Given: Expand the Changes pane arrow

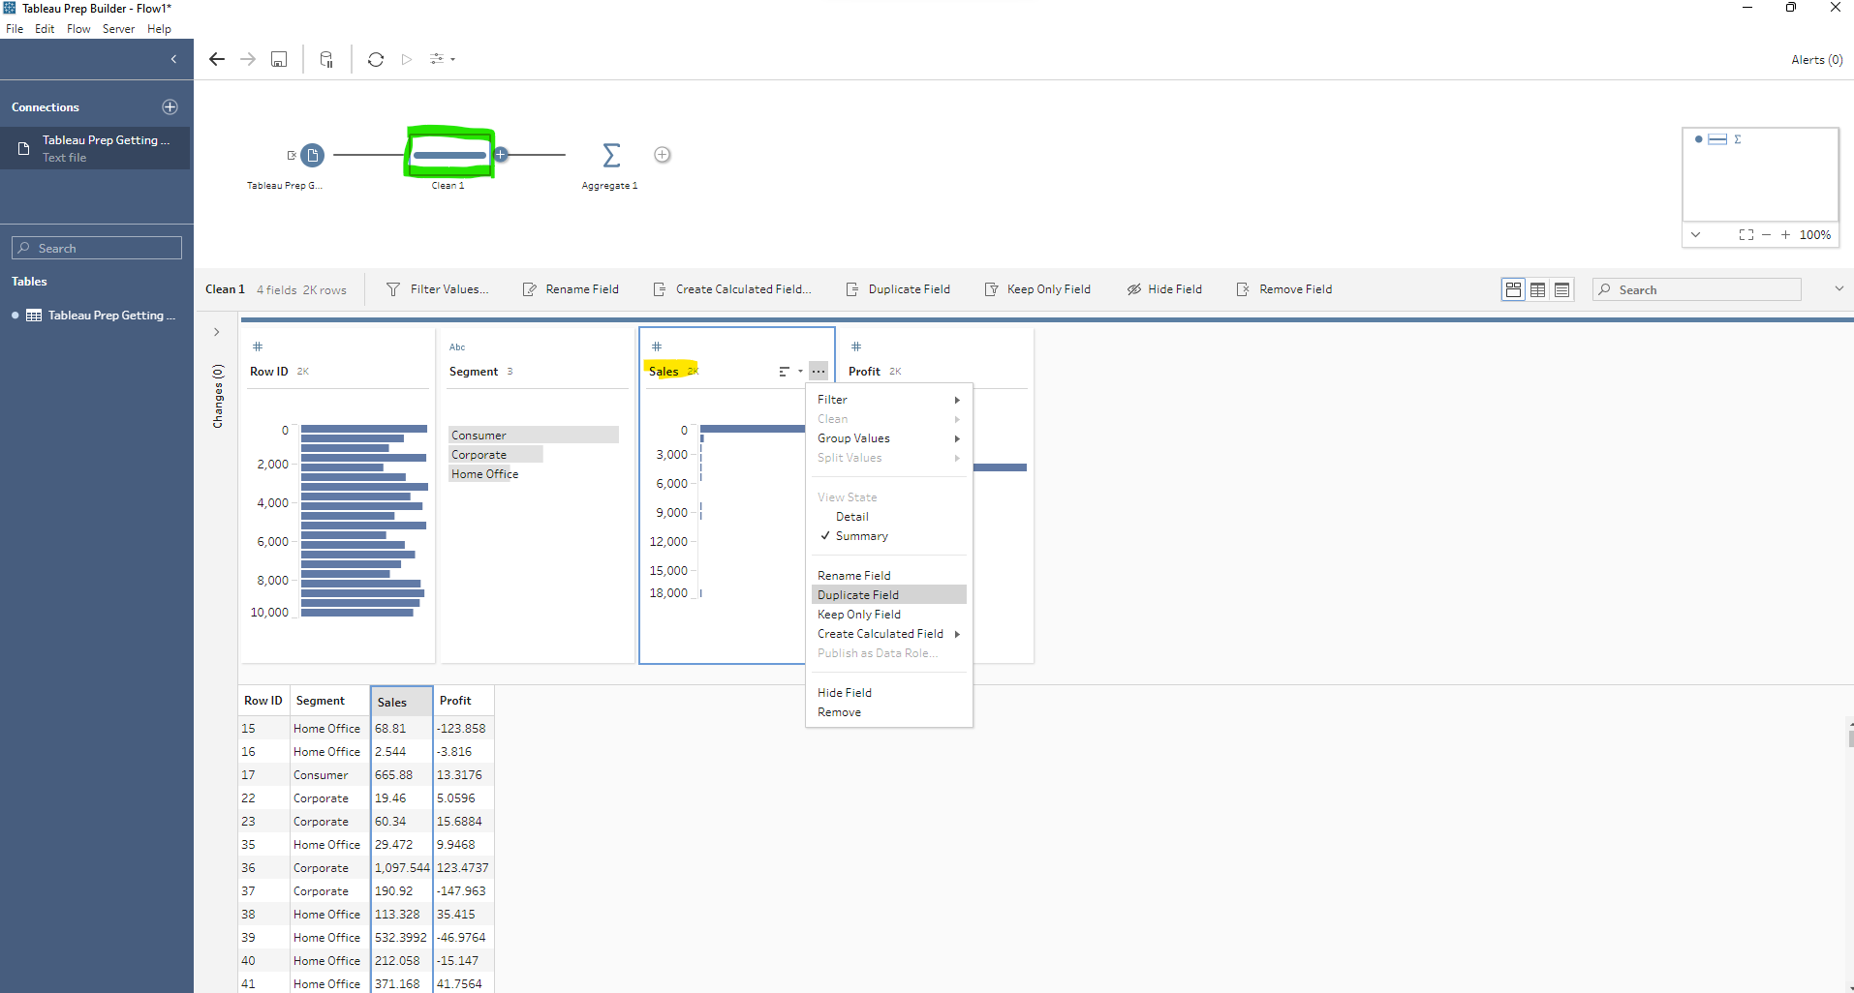Looking at the screenshot, I should [x=217, y=332].
